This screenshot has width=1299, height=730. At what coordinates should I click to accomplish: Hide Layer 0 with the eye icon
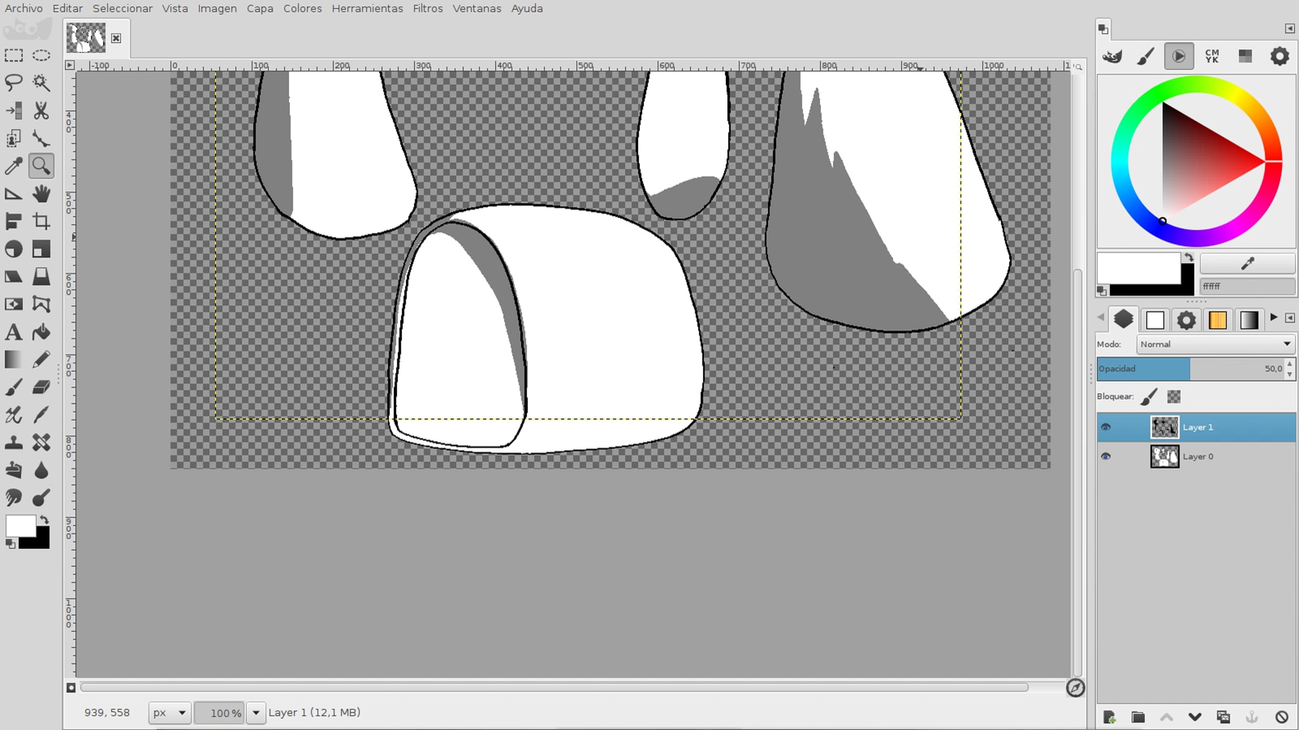tap(1106, 456)
